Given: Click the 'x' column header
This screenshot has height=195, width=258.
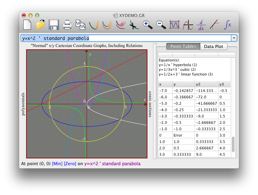Looking at the screenshot, I should [165, 84].
